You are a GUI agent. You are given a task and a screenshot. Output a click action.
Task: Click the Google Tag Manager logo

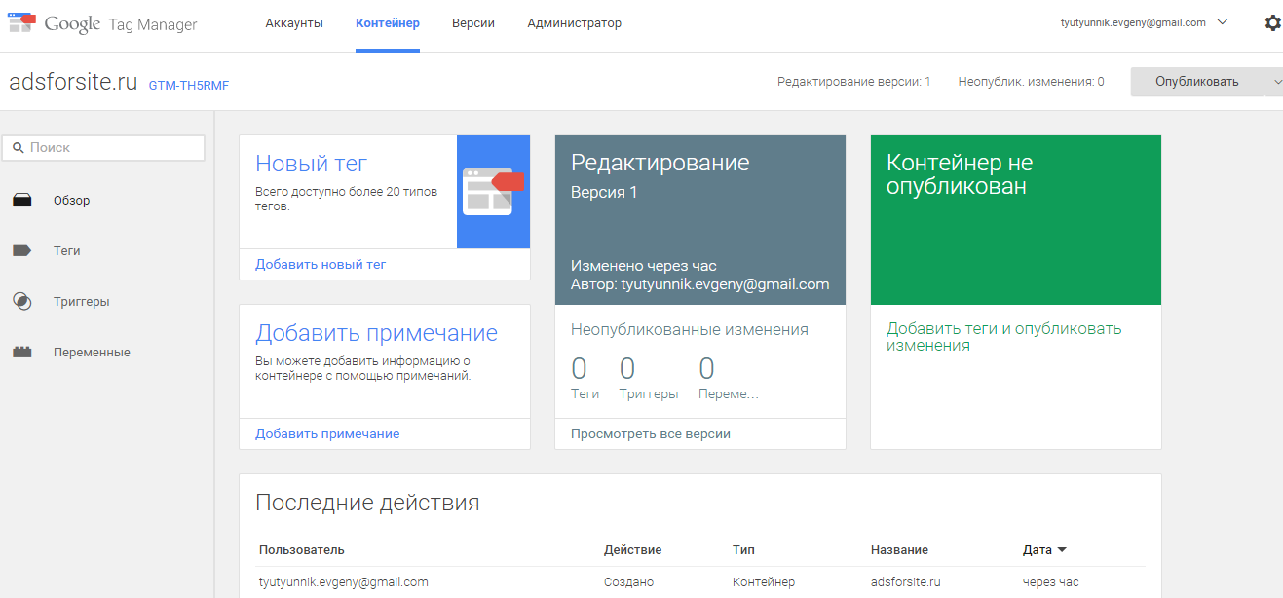[x=73, y=22]
